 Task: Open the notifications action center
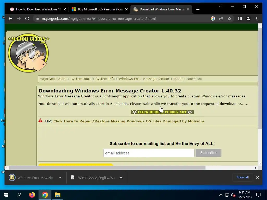point(258,195)
